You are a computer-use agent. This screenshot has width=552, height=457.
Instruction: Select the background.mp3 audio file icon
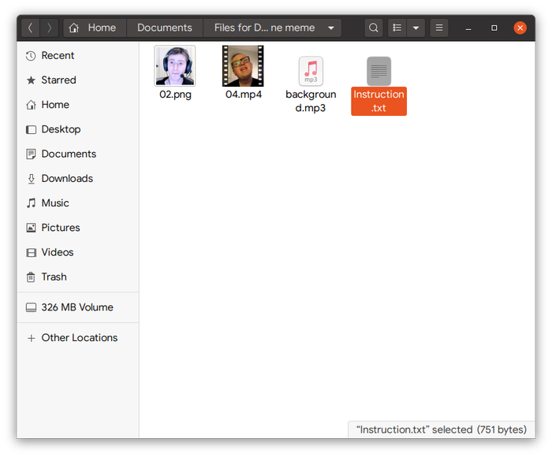pos(311,72)
